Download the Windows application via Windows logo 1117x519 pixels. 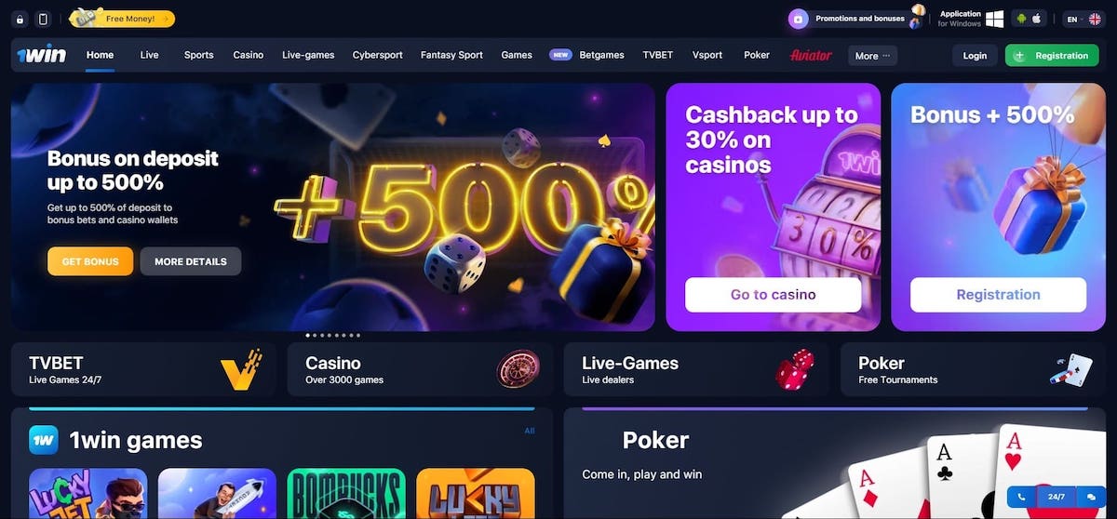pos(995,19)
